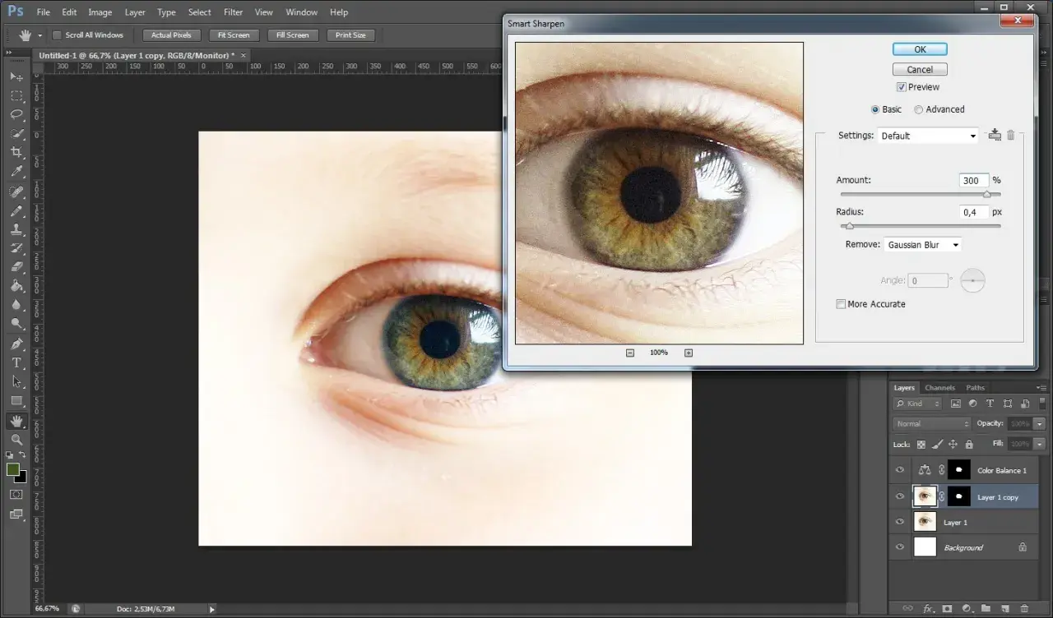Create a new layer icon
This screenshot has height=618, width=1053.
(1005, 609)
